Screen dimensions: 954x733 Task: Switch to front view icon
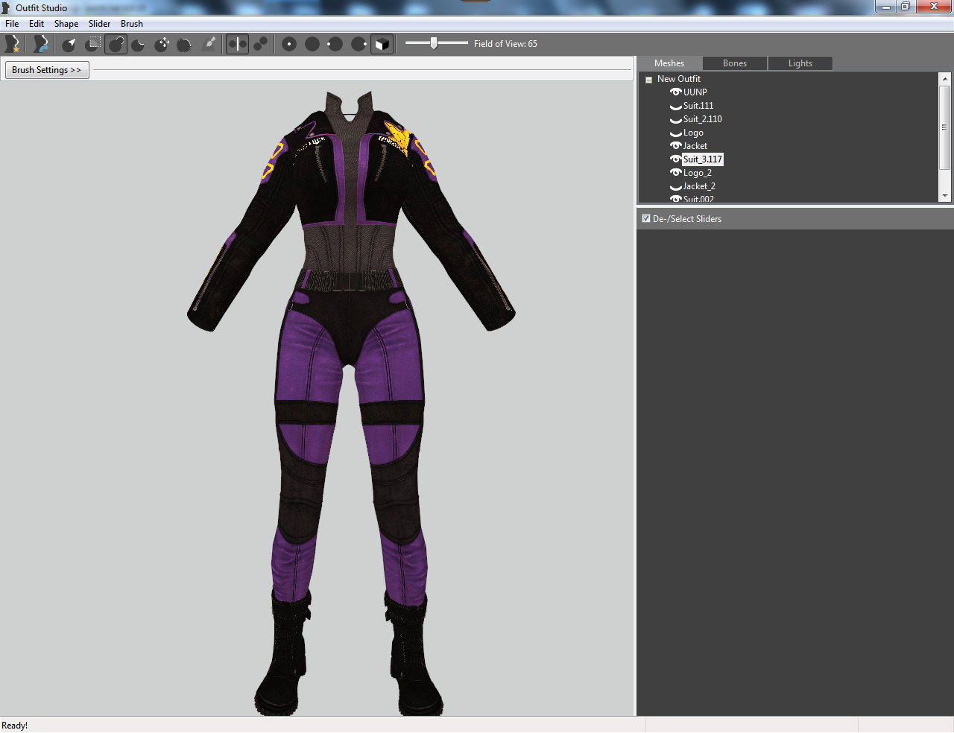click(289, 44)
